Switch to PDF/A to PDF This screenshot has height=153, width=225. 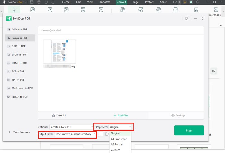click(x=20, y=97)
